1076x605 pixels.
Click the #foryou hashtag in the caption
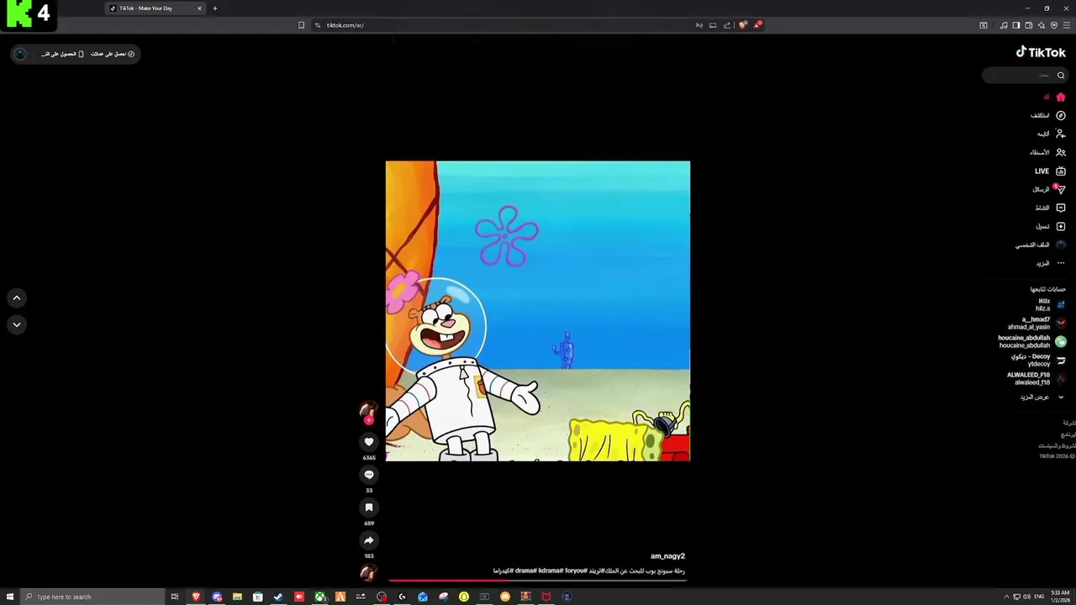click(576, 571)
